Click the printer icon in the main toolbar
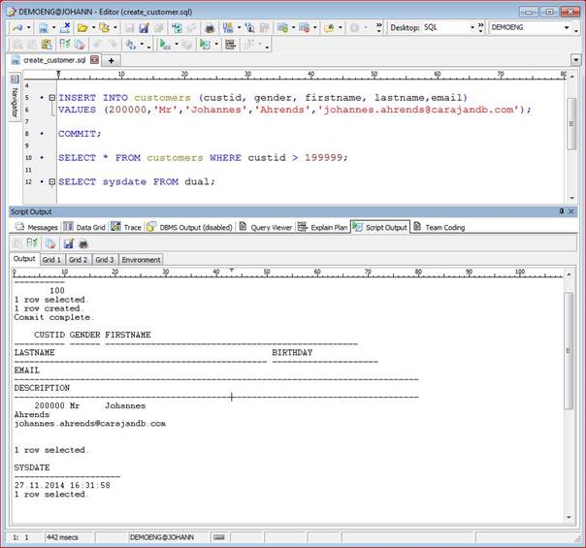Image resolution: width=586 pixels, height=548 pixels. pos(210,28)
